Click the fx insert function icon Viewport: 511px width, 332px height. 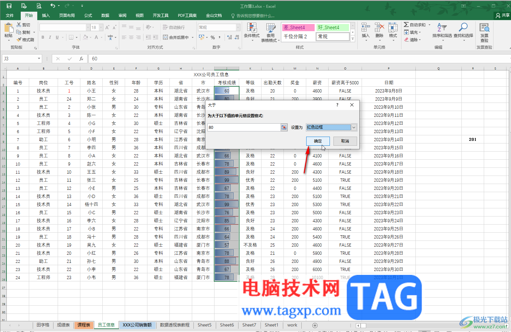[x=81, y=59]
